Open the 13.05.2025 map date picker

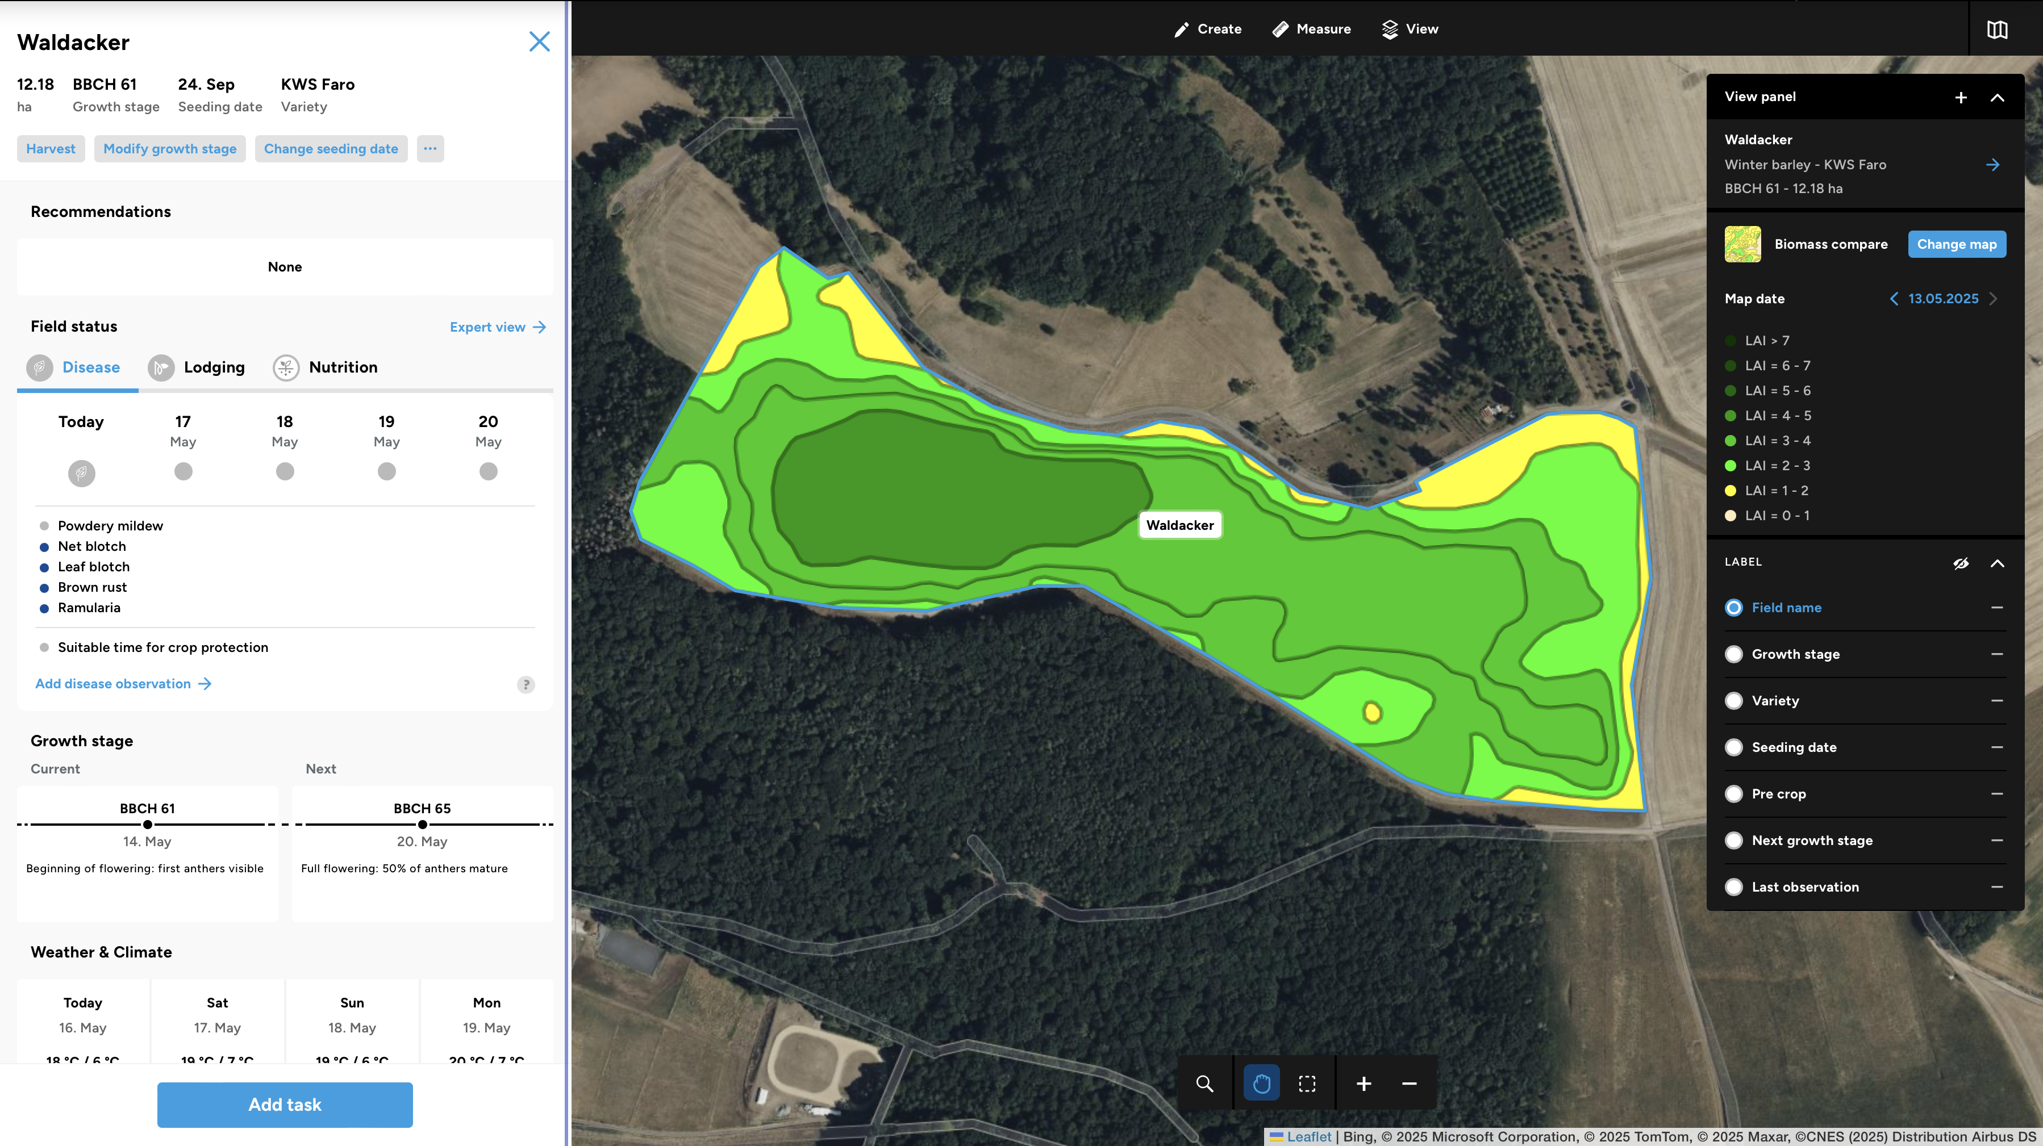[1943, 299]
